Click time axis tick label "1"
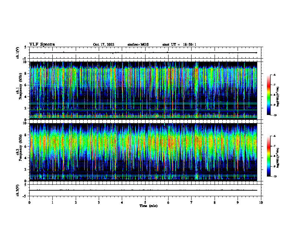 pos(52,203)
